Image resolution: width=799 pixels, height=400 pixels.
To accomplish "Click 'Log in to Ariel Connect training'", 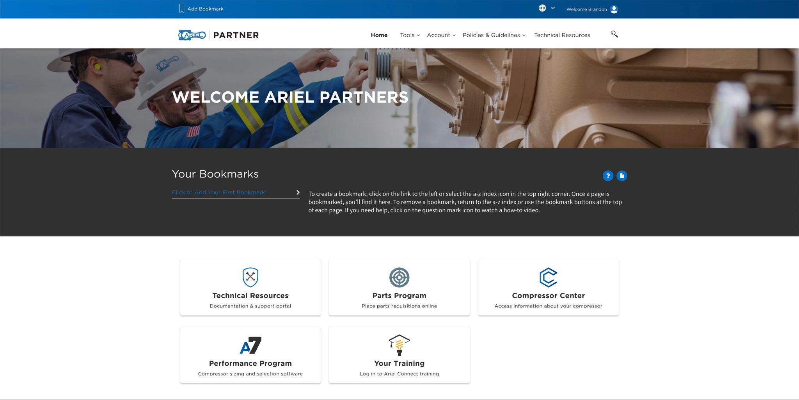I will click(x=399, y=374).
